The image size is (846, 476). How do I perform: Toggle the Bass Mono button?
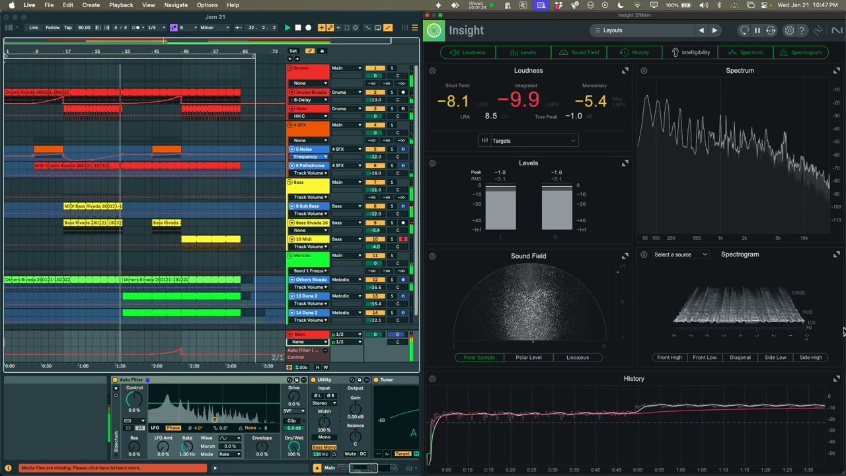324,447
